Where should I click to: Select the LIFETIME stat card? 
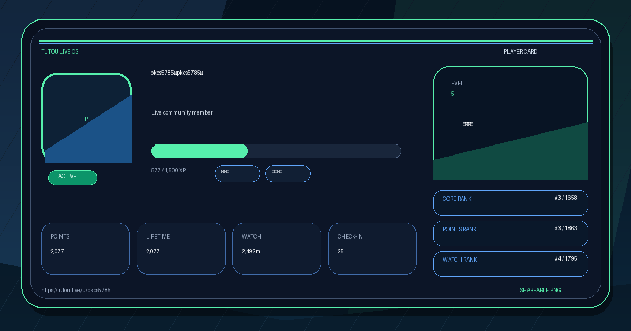tap(181, 249)
